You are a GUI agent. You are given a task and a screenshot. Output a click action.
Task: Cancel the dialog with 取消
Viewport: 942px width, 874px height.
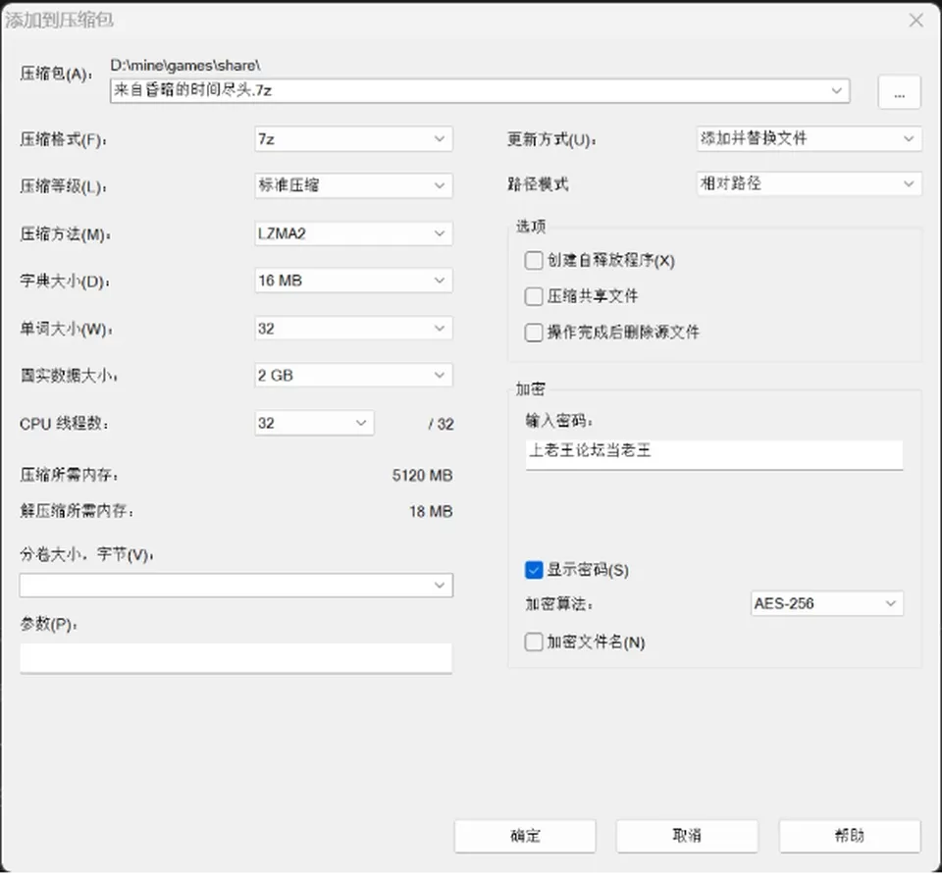coord(687,836)
